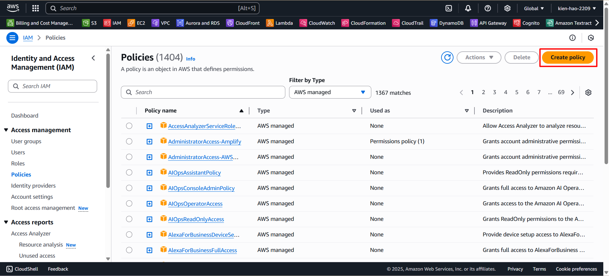Open the AIOpsOperatorAccess policy link
Image resolution: width=609 pixels, height=276 pixels.
pos(195,204)
